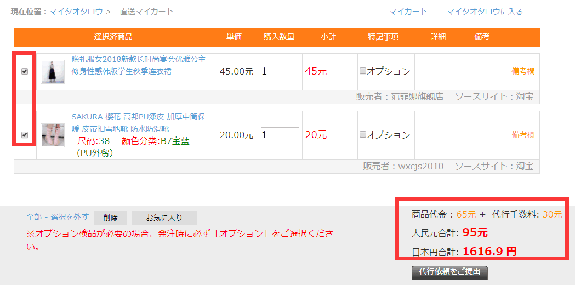This screenshot has width=575, height=285.
Task: Go to マイタオタロウに入る link
Action: [485, 12]
